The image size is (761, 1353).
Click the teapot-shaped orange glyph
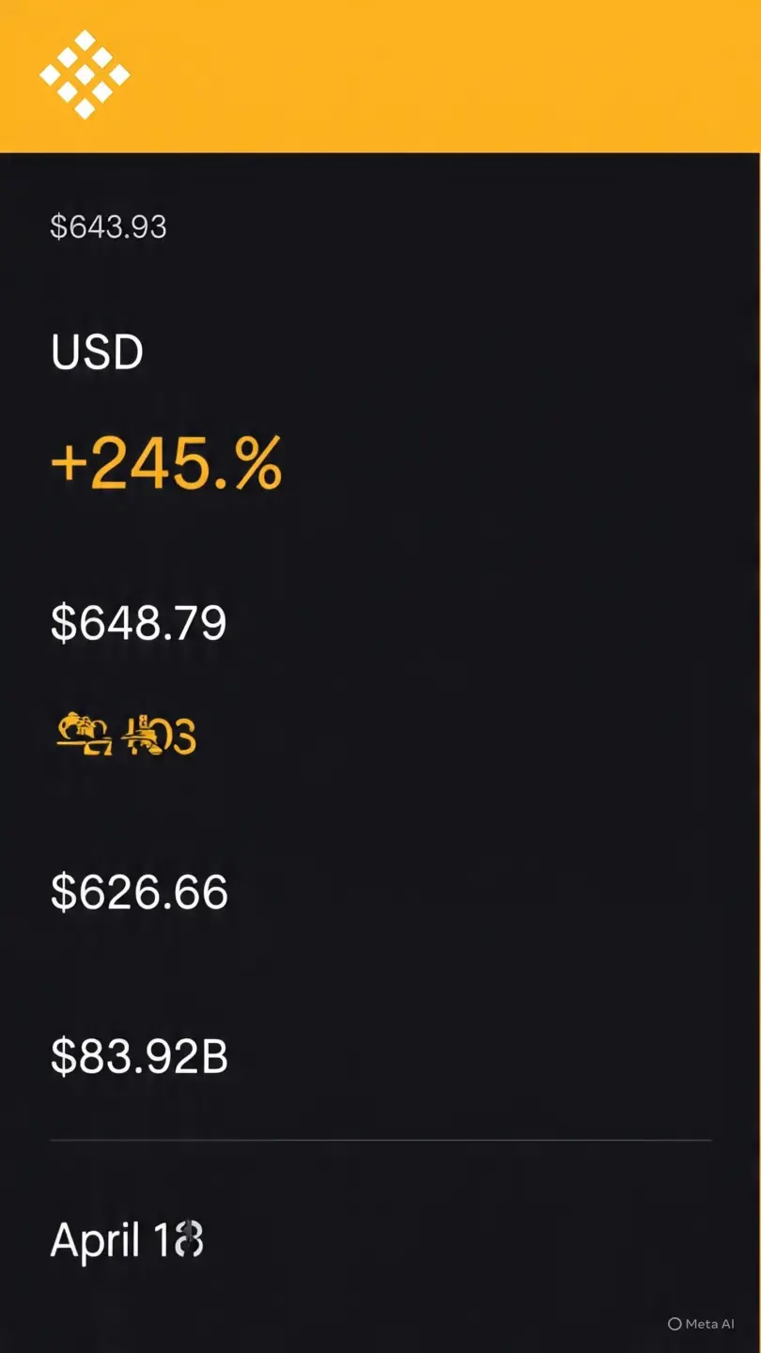click(x=85, y=734)
